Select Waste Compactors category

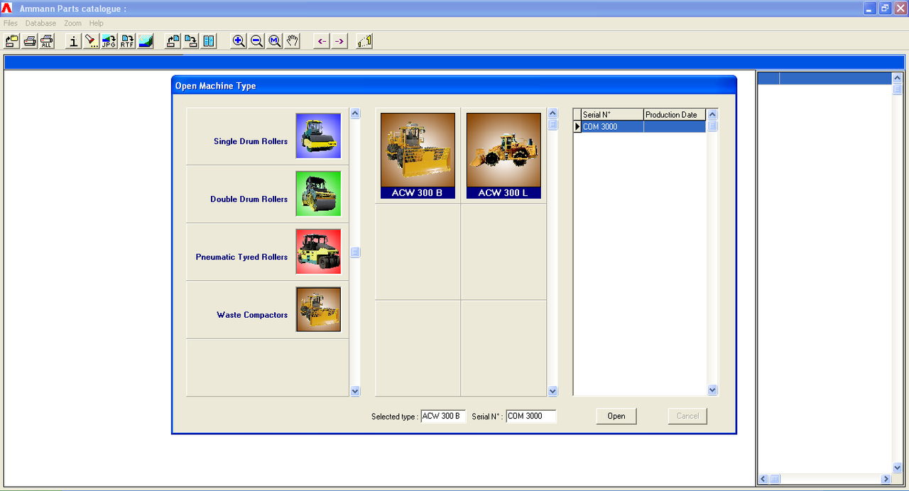pos(267,310)
